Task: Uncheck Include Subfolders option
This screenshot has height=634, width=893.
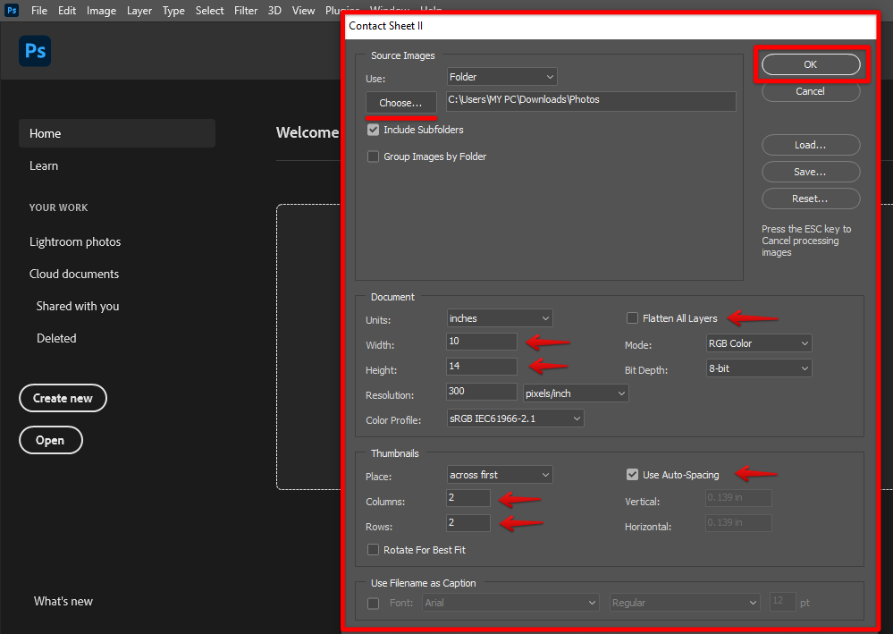Action: 374,130
